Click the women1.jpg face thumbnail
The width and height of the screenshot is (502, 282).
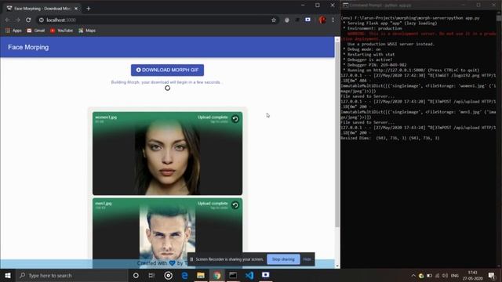tap(167, 157)
